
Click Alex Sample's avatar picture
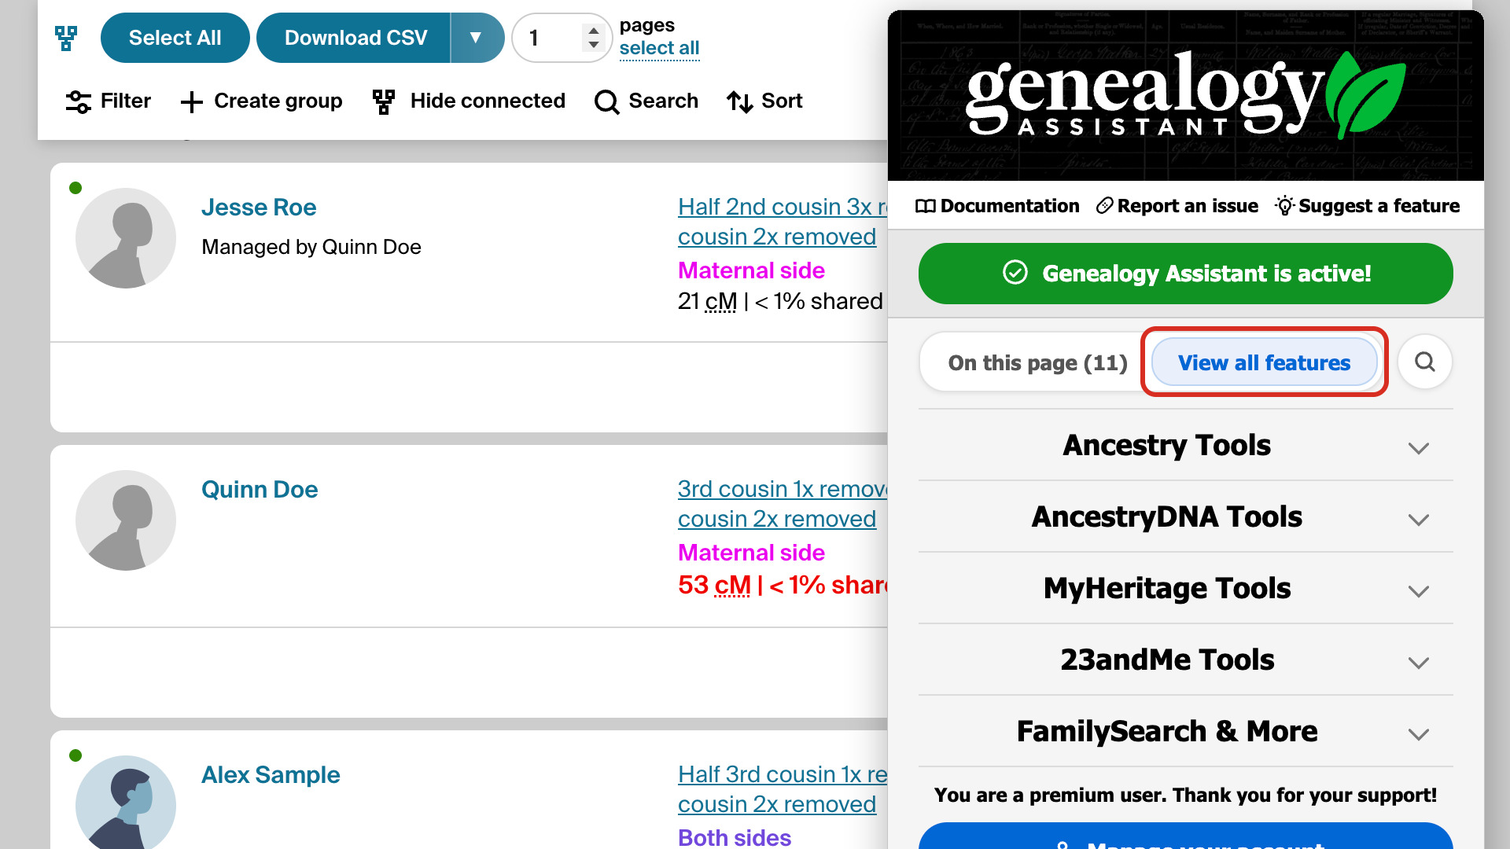tap(126, 803)
